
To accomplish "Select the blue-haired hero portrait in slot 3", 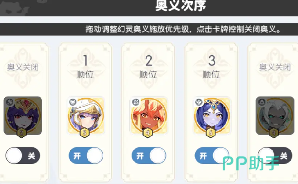I will point(212,116).
